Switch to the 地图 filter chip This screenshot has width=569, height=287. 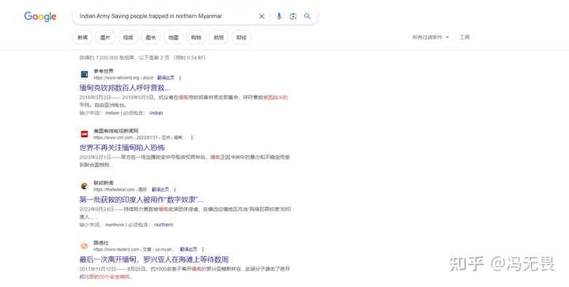coord(173,37)
